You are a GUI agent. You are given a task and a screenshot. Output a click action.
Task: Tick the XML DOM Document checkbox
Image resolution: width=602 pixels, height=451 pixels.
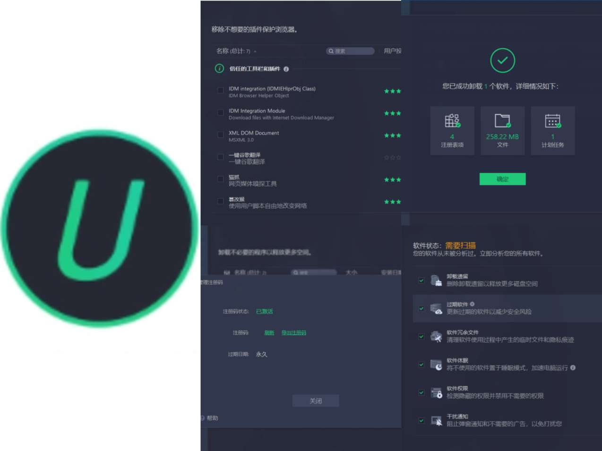(220, 135)
